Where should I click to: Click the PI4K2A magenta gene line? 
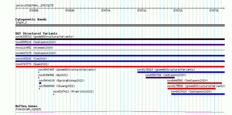(120, 112)
